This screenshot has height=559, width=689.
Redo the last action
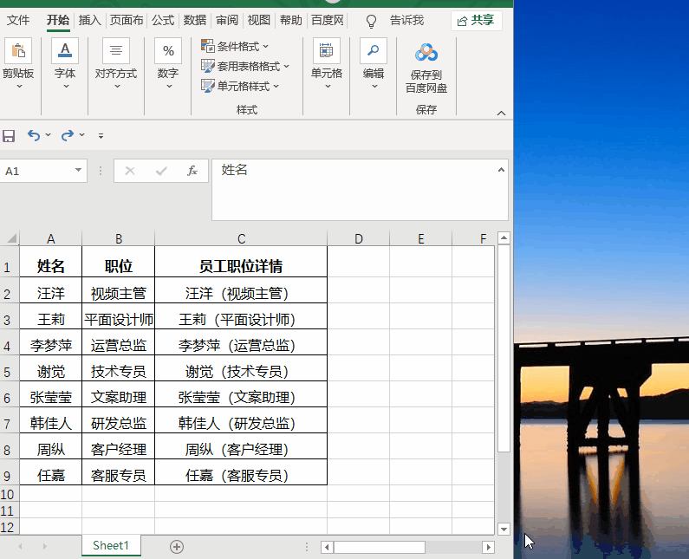click(68, 135)
